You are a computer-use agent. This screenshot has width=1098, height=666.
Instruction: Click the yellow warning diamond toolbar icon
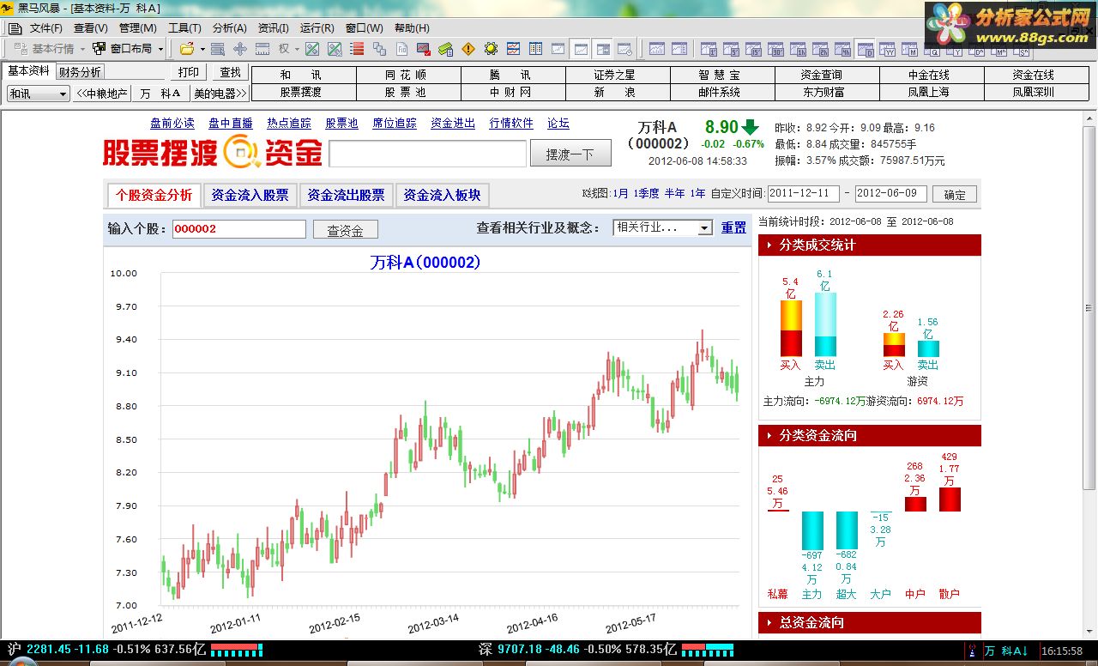coord(468,49)
